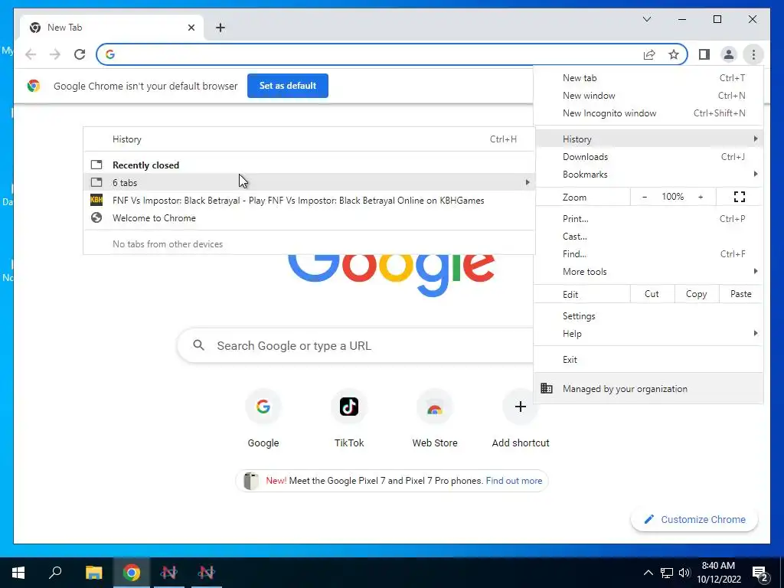This screenshot has width=784, height=588.
Task: Increase zoom with the plus button
Action: coord(701,197)
